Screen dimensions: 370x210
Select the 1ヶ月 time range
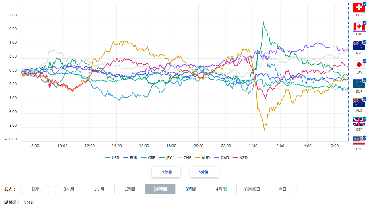pos(99,189)
